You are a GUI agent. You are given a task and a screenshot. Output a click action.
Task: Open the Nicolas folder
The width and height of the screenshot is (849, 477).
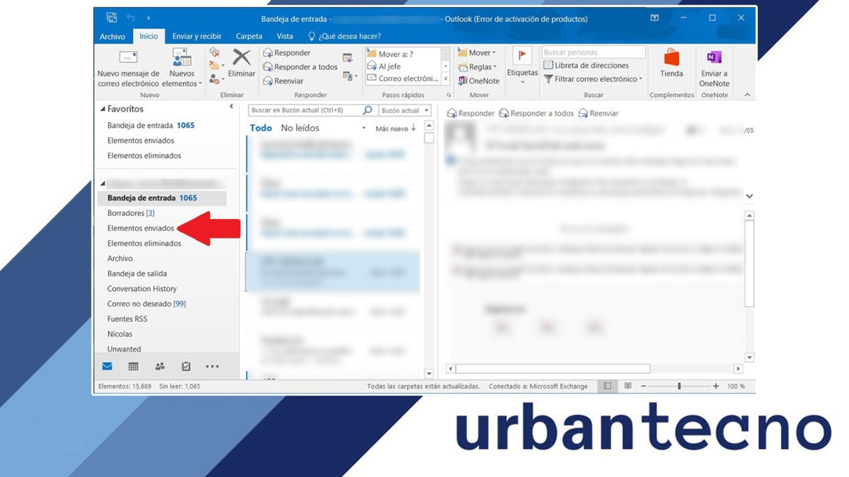(120, 334)
